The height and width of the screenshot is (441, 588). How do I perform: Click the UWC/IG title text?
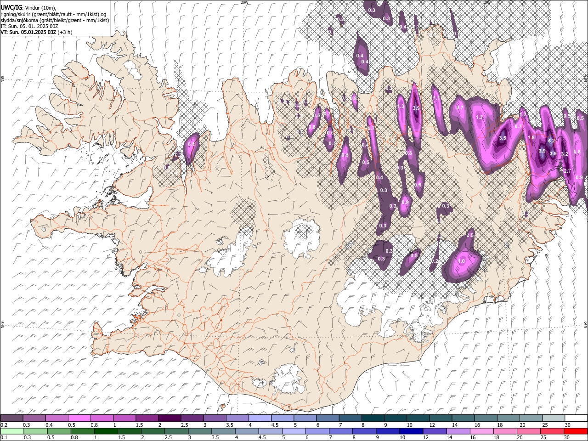click(x=11, y=8)
